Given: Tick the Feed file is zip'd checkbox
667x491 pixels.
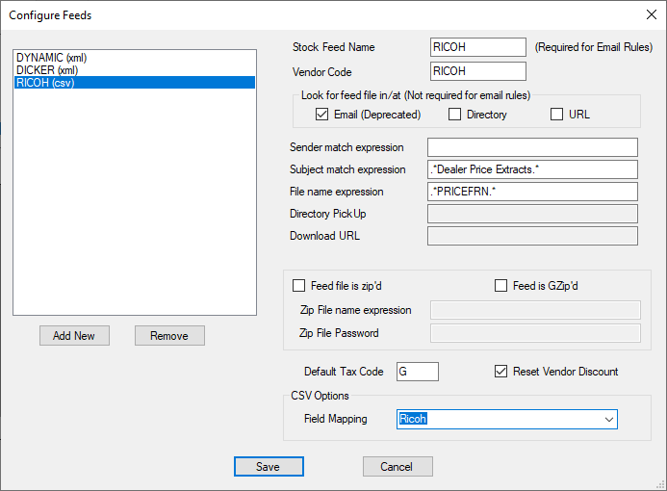Looking at the screenshot, I should [x=298, y=285].
